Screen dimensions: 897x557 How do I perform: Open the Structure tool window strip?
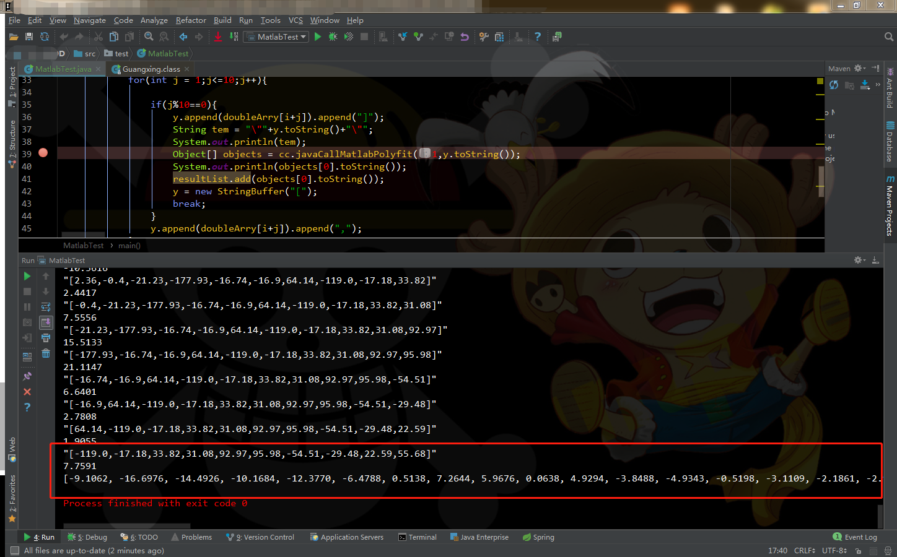pos(12,144)
